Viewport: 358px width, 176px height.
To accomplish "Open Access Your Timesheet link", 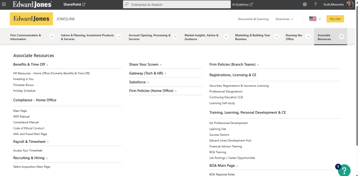I will (x=28, y=150).
